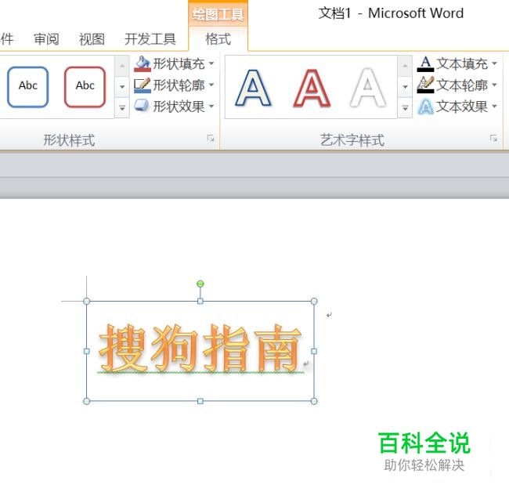
Task: Open the 形状效果 dropdown arrow
Action: coord(211,107)
